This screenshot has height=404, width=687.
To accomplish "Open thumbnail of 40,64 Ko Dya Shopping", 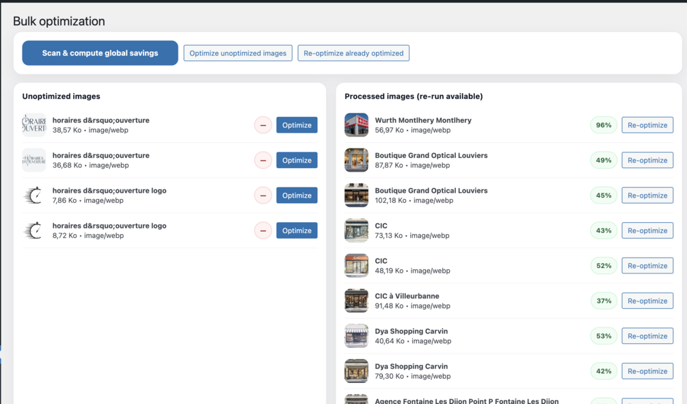I will point(356,336).
